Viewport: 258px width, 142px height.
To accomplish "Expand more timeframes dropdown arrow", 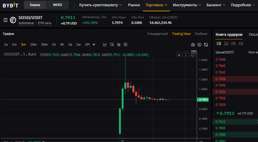I will pos(94,45).
